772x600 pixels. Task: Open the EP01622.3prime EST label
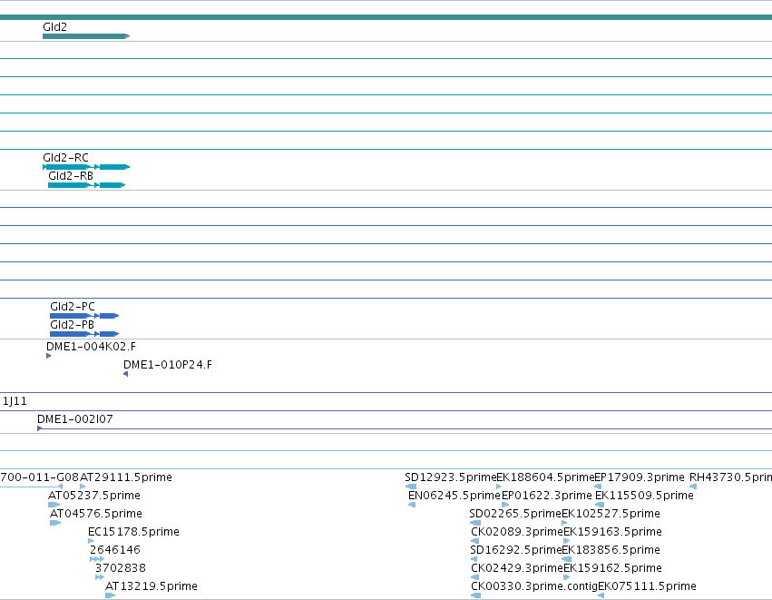coord(546,496)
